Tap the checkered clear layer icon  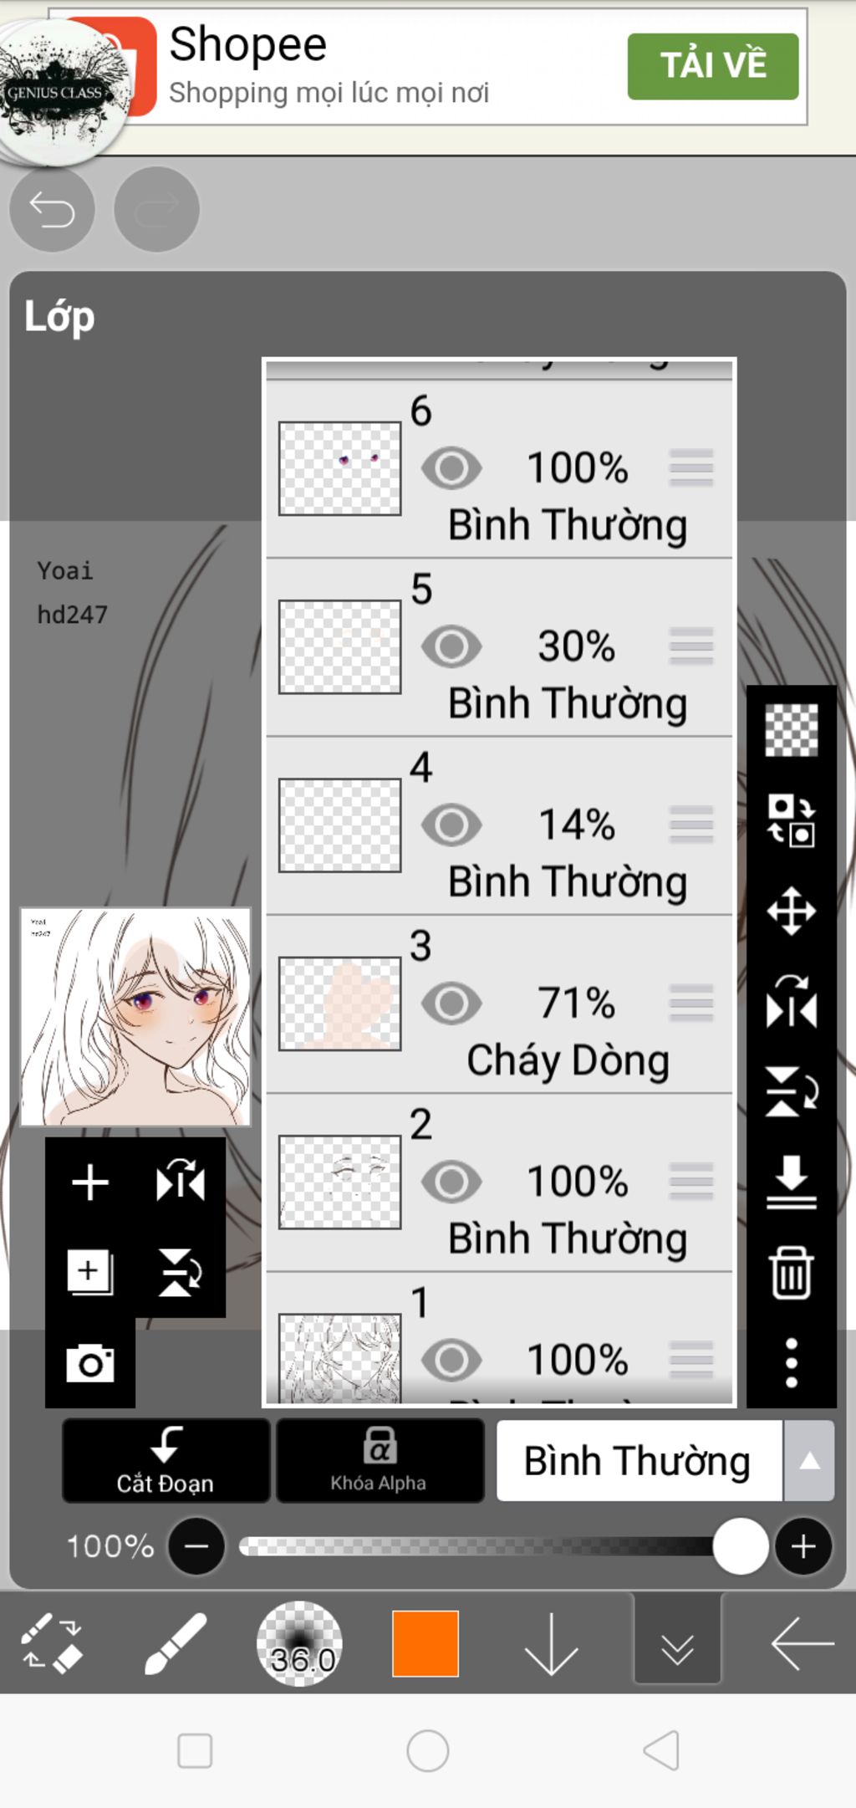point(791,730)
